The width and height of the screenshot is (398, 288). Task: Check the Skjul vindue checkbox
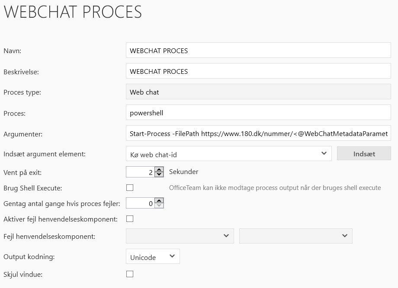click(x=130, y=274)
